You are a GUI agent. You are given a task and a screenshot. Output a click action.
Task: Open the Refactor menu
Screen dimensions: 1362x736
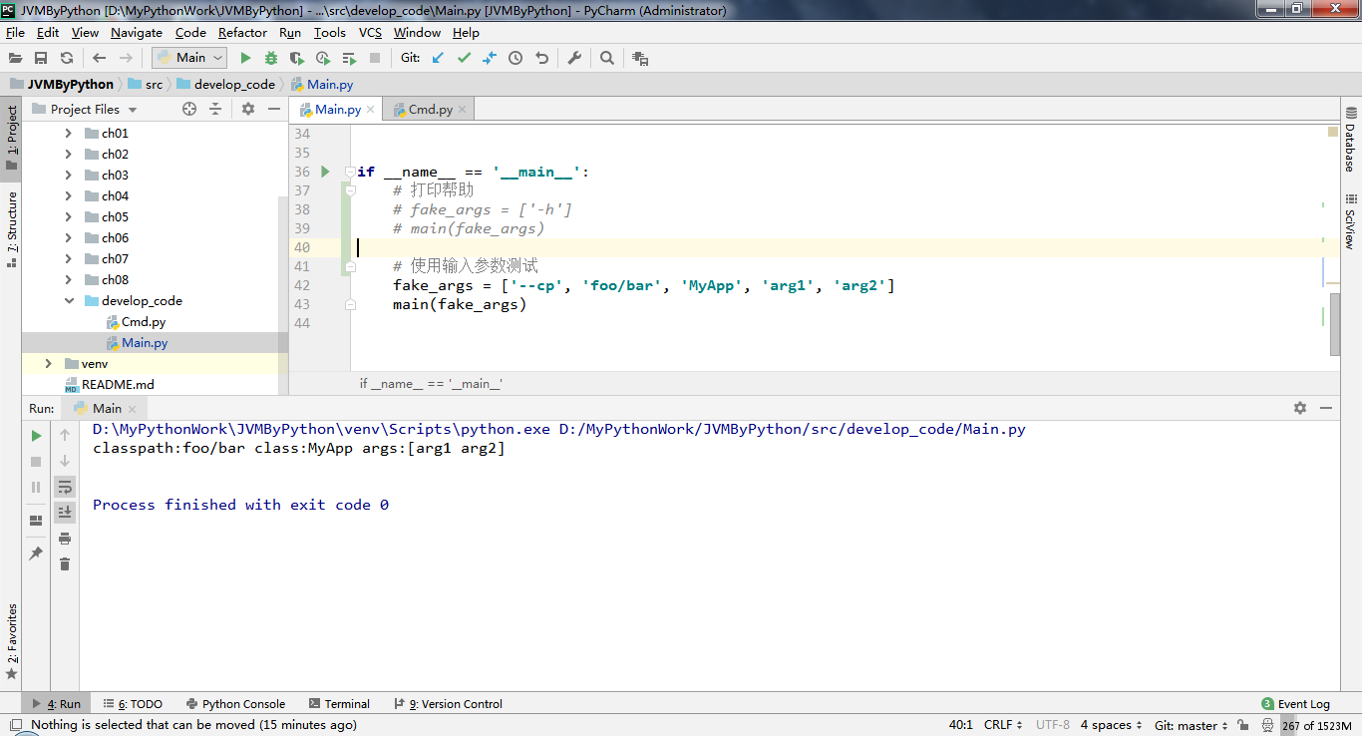242,32
